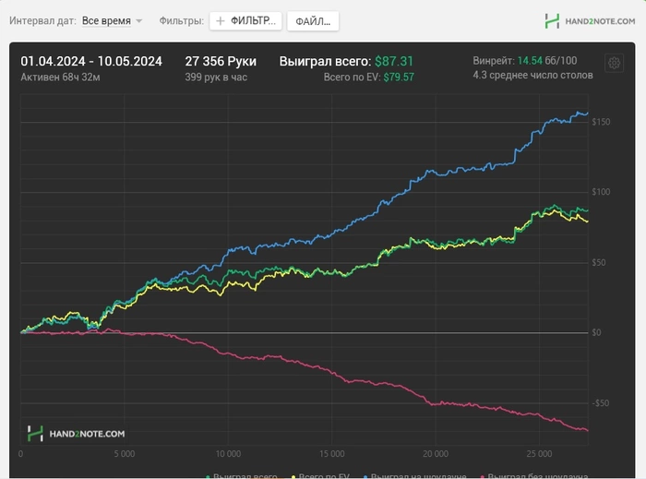
Task: Click the $150 y-axis label
Action: (601, 122)
